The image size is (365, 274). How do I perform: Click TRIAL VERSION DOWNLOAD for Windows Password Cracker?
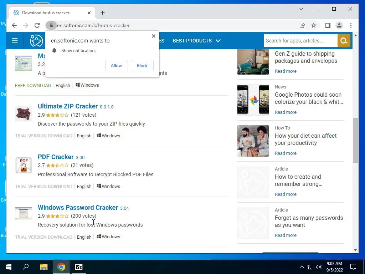43,237
